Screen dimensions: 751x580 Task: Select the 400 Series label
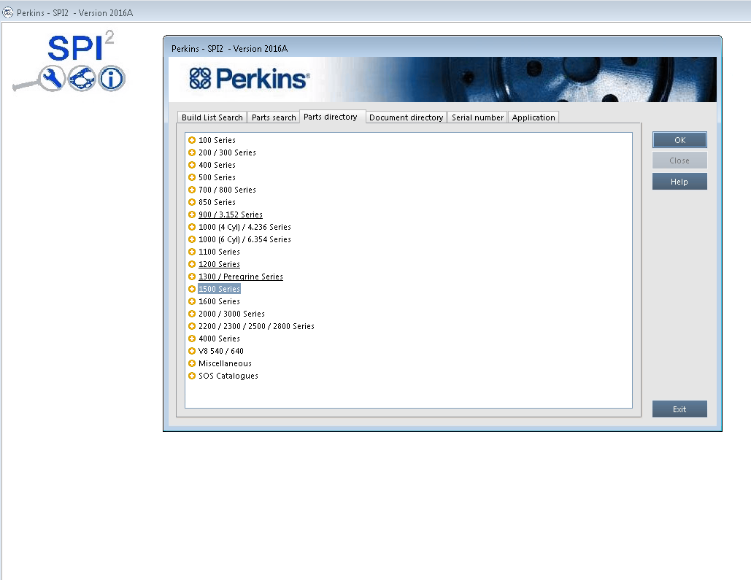tap(217, 165)
